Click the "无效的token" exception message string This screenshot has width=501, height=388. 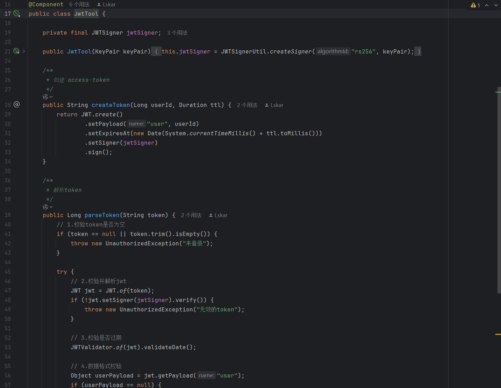click(x=217, y=309)
